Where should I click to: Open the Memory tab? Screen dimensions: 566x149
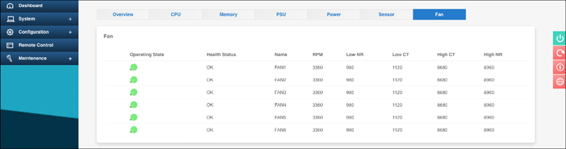(228, 14)
